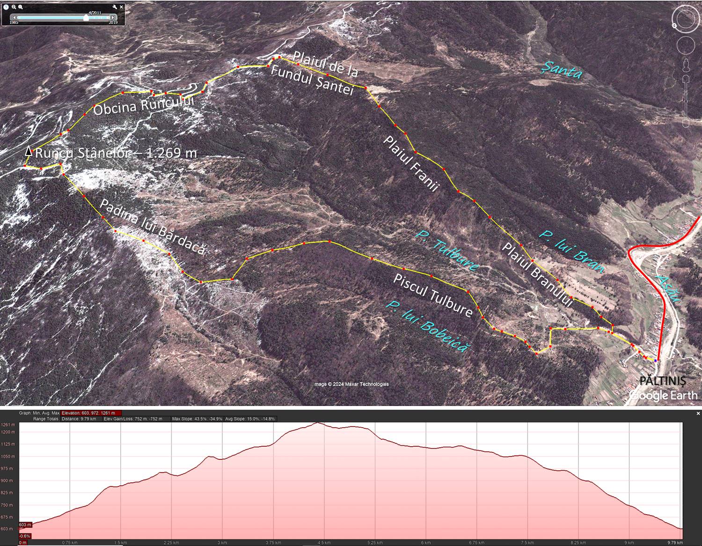Pick the Street View pegman icon
The width and height of the screenshot is (702, 546).
click(x=686, y=65)
